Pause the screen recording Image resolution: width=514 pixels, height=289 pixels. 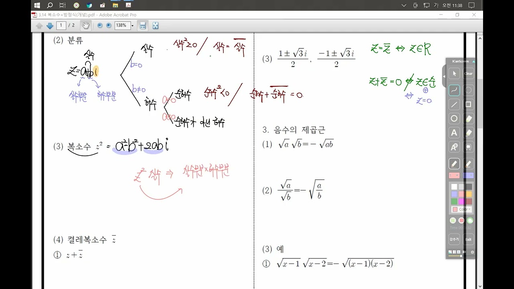453,220
